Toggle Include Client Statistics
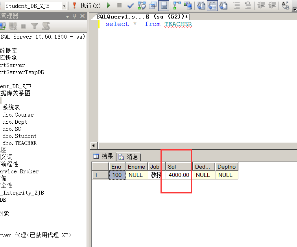 pos(188,6)
